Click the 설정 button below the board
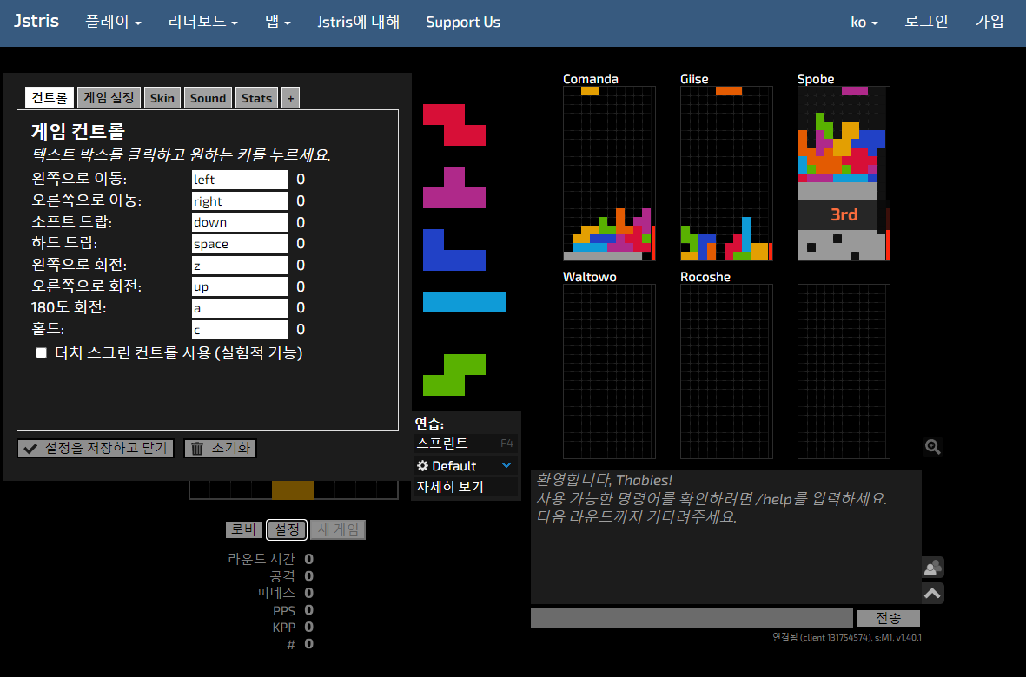 tap(287, 529)
